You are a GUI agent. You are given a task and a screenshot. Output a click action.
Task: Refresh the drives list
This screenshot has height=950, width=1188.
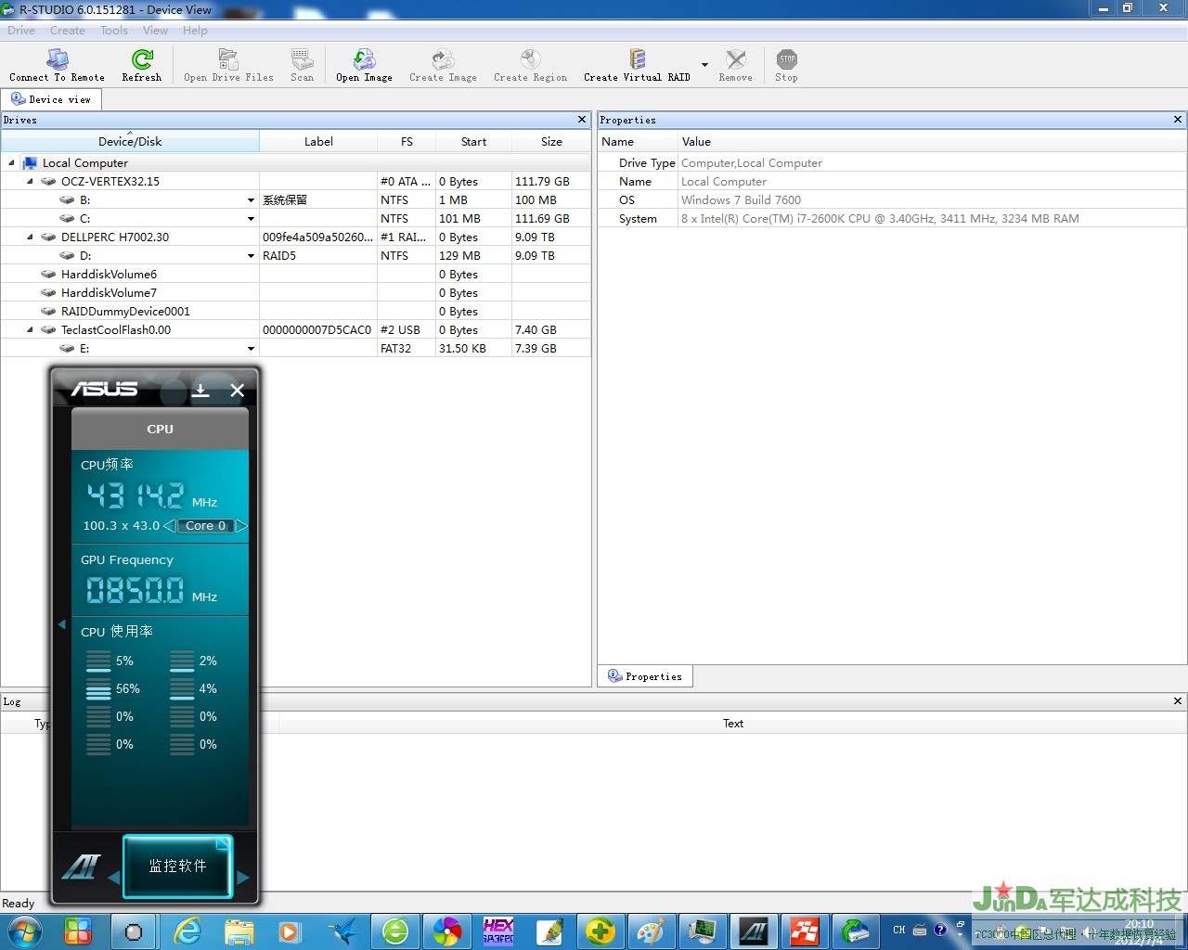click(x=142, y=65)
